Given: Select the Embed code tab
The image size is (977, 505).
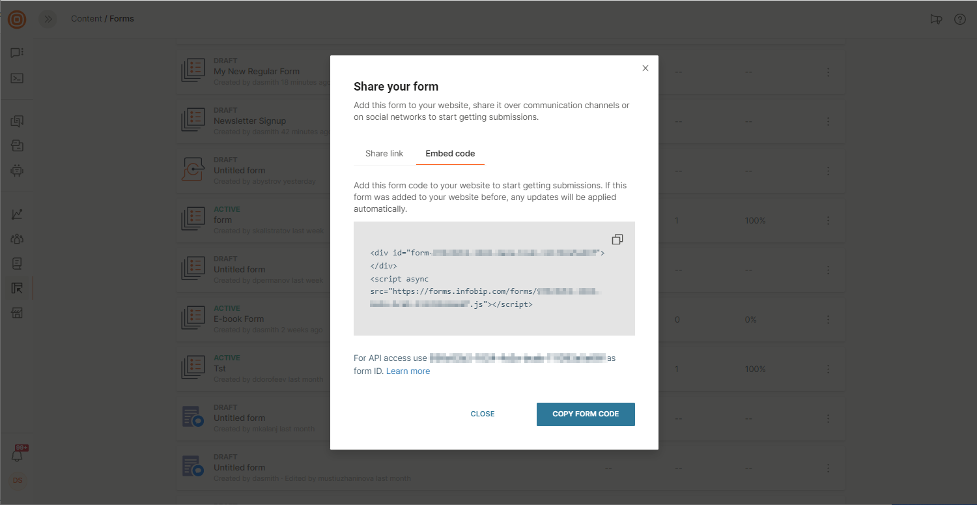Looking at the screenshot, I should (x=450, y=154).
